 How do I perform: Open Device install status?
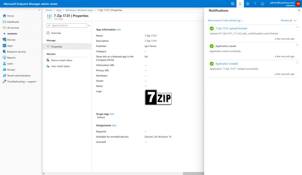[62, 60]
